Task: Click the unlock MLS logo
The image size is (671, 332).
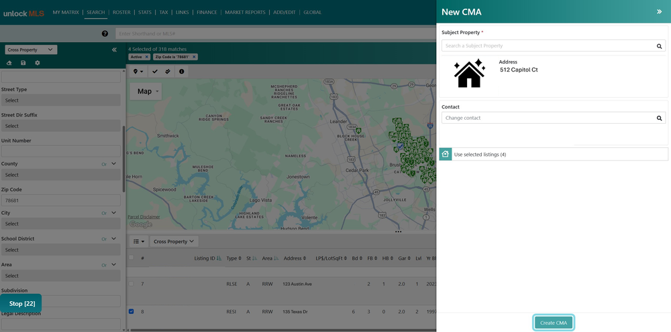Action: click(23, 13)
